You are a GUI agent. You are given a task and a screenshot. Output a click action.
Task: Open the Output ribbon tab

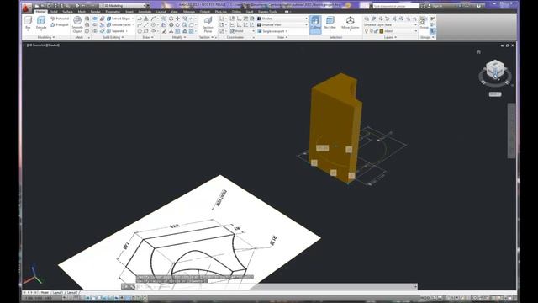[x=205, y=12]
